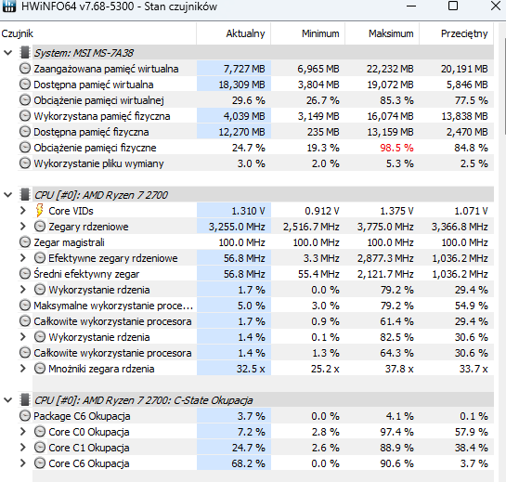Screen dimensions: 506x482
Task: Click the HWiNFO64 app icon in title bar
Action: (8, 6)
